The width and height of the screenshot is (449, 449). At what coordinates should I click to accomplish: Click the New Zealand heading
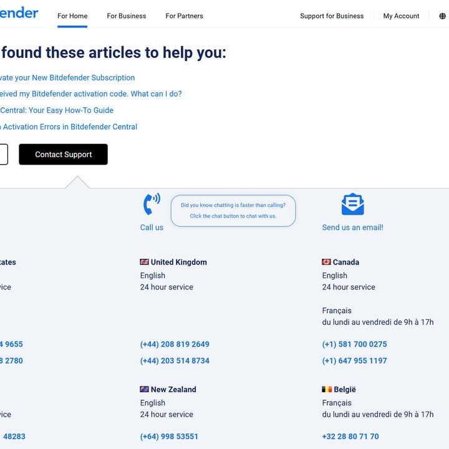point(173,389)
